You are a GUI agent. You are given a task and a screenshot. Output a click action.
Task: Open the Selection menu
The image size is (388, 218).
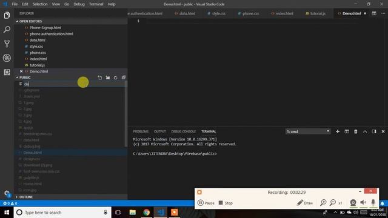pyautogui.click(x=40, y=4)
